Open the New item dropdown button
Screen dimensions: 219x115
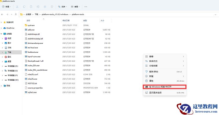(x=6, y=7)
